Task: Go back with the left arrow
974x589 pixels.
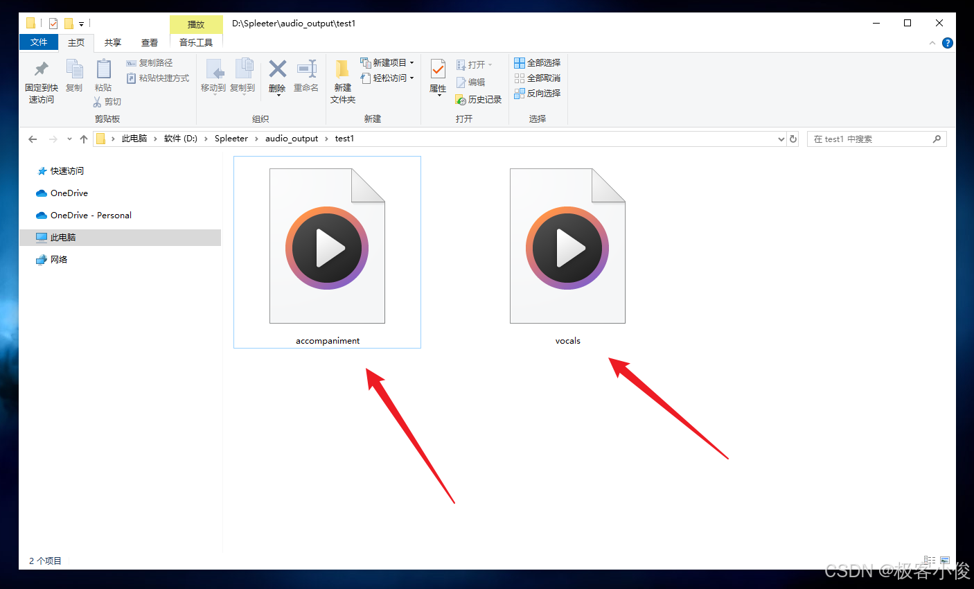Action: (x=33, y=139)
